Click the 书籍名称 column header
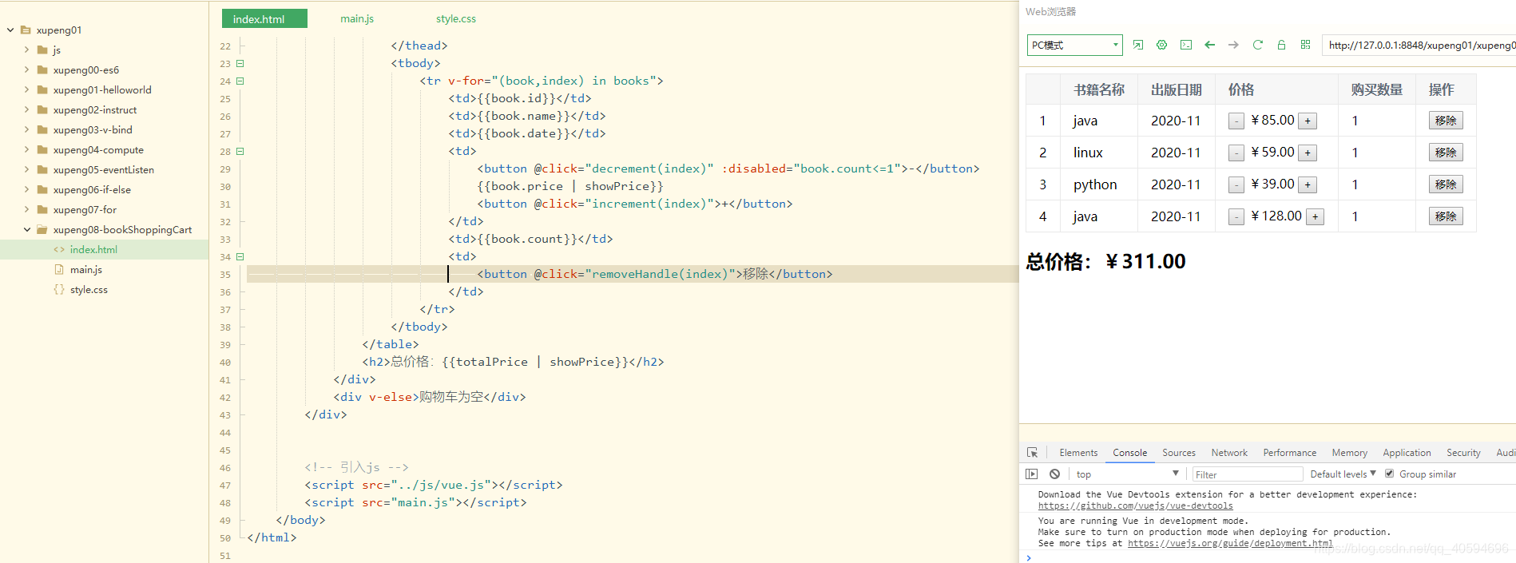 tap(1099, 89)
